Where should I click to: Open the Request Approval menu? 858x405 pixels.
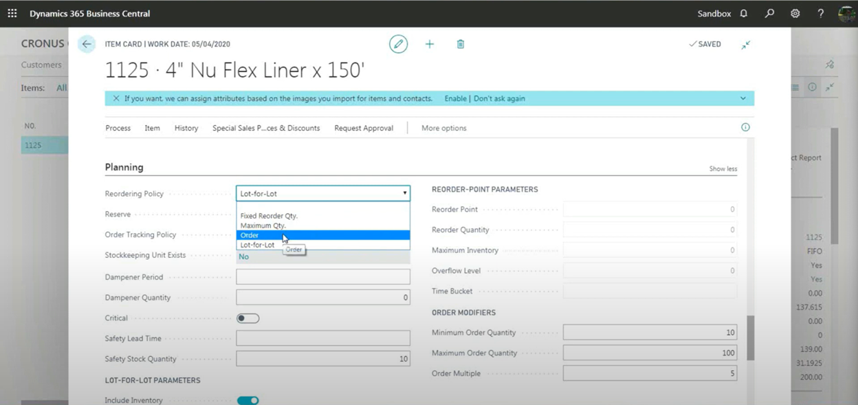(x=364, y=128)
